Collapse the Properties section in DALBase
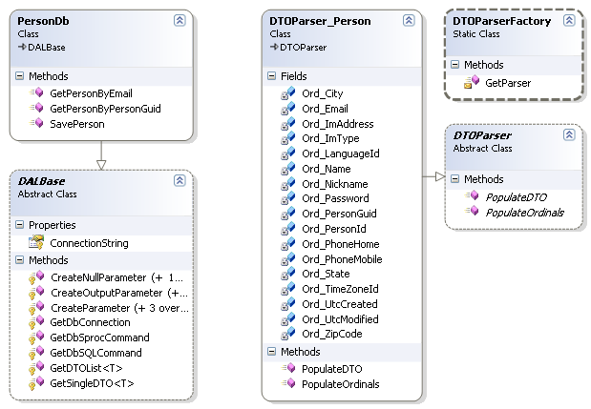 [20, 225]
